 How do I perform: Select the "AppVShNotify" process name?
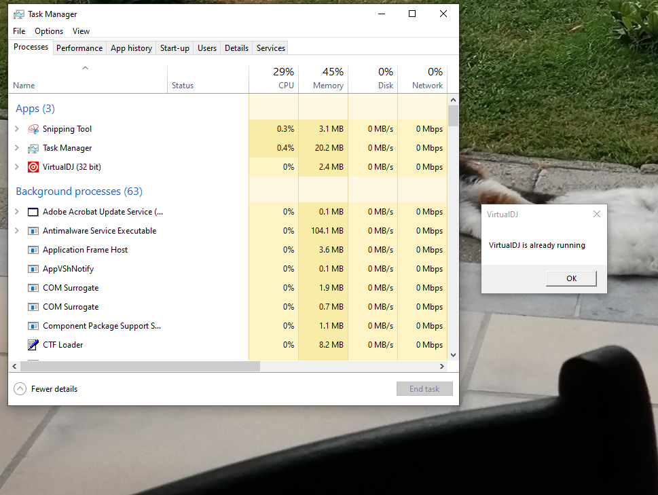pos(68,269)
